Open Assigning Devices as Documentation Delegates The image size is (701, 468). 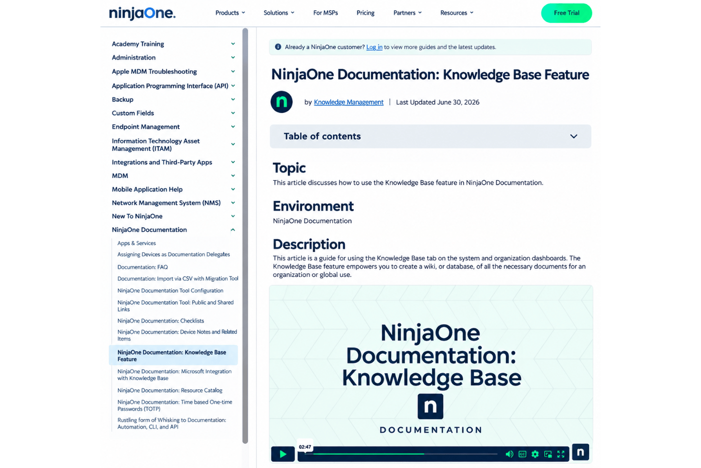(173, 255)
